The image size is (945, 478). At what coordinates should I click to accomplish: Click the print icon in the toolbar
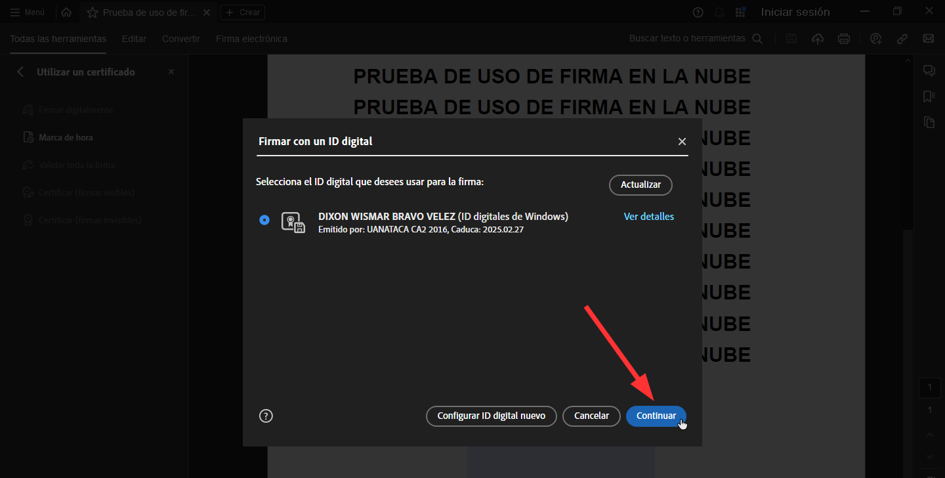pyautogui.click(x=844, y=39)
